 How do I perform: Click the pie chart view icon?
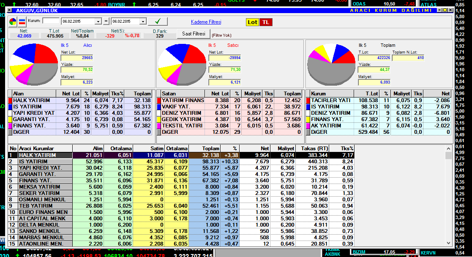[x=13, y=21]
